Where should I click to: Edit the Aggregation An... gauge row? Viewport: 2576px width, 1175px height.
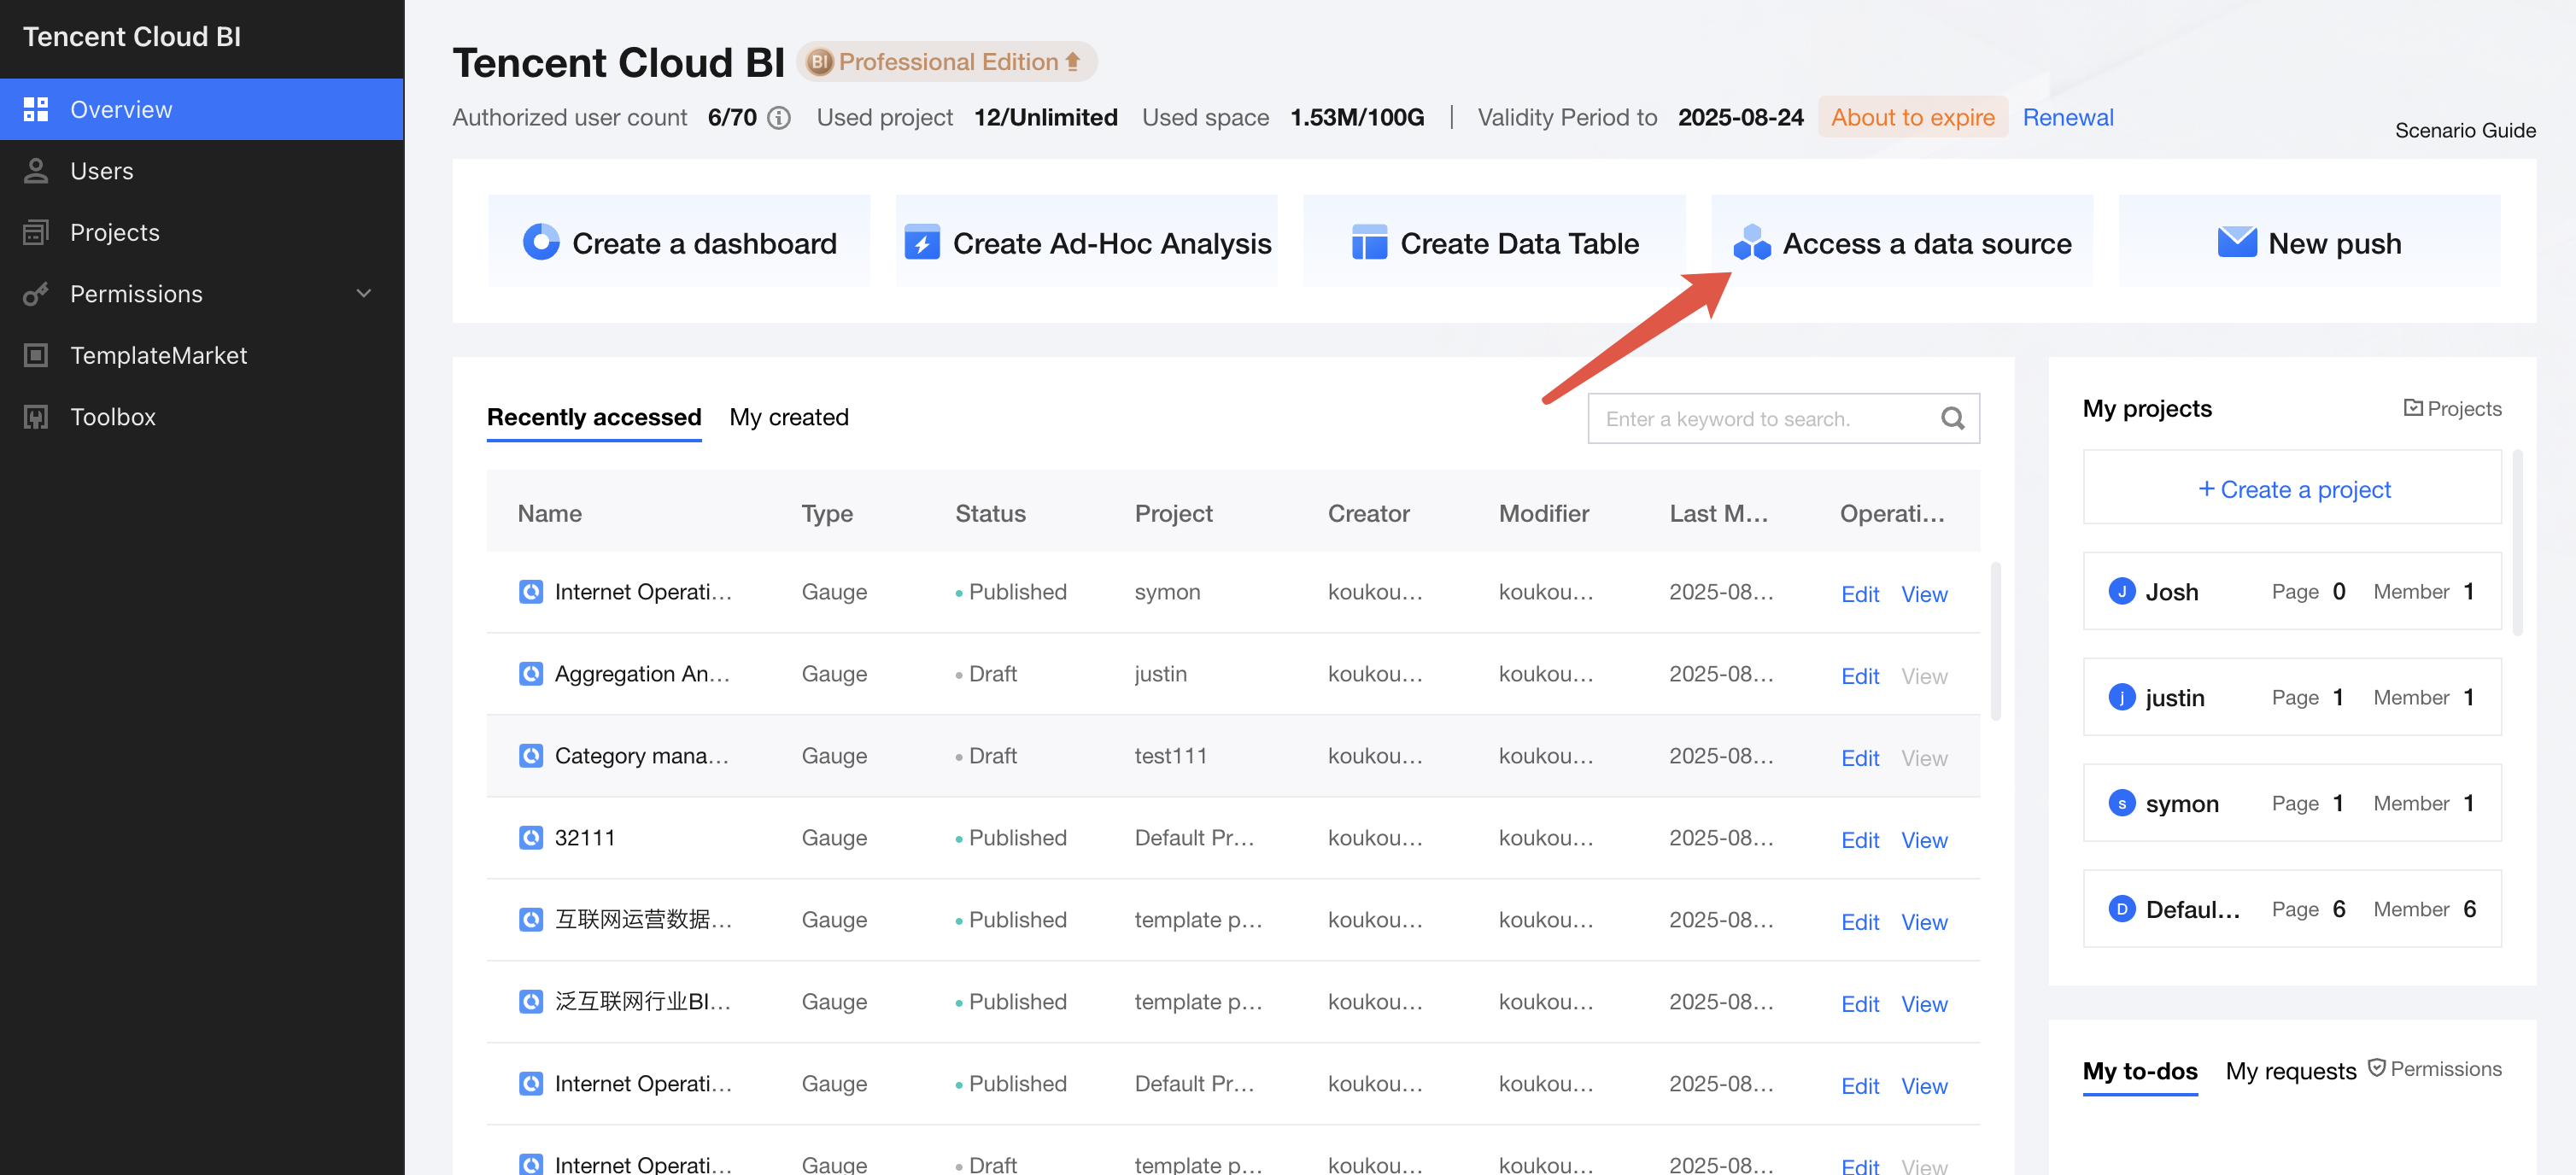[1859, 676]
